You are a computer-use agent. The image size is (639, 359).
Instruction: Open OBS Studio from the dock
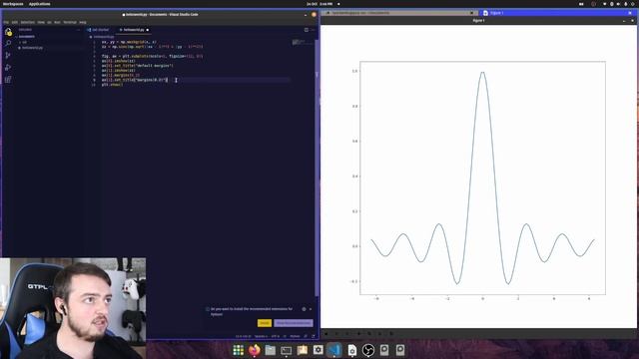click(x=368, y=350)
